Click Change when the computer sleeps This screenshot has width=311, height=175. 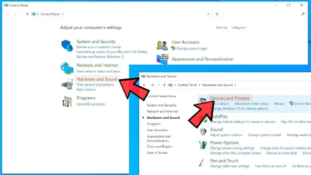(x=235, y=153)
